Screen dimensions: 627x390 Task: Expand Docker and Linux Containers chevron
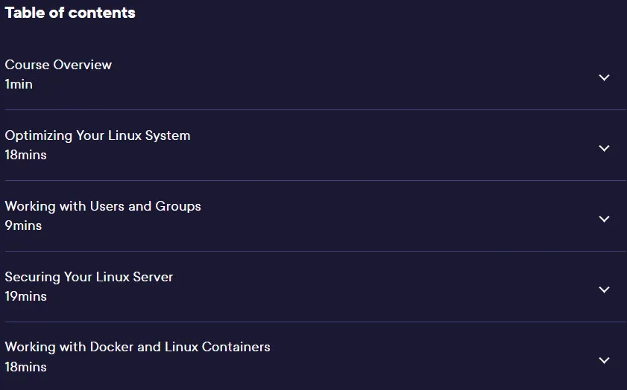click(x=604, y=360)
